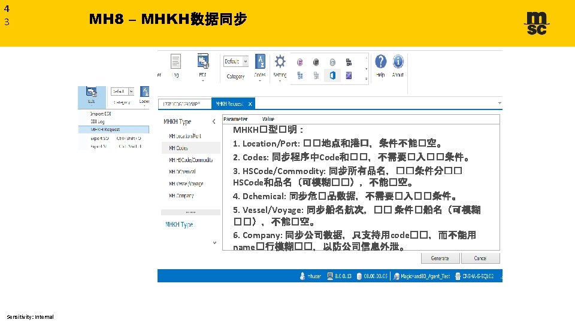Open the Codes A-Z icon in main ribbon

(260, 62)
